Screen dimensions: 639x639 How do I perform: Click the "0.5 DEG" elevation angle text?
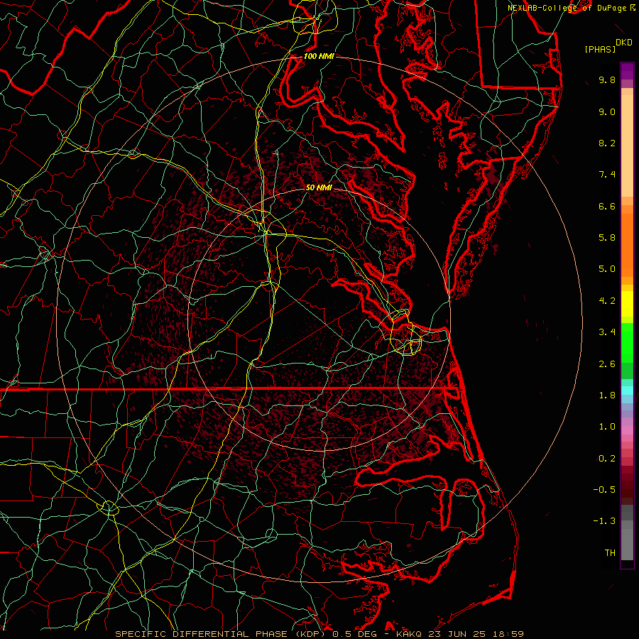(x=354, y=634)
